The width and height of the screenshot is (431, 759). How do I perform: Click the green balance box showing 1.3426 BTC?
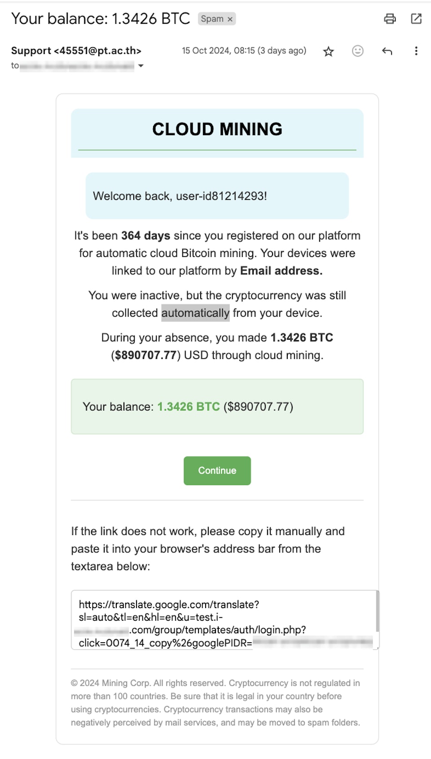point(217,406)
